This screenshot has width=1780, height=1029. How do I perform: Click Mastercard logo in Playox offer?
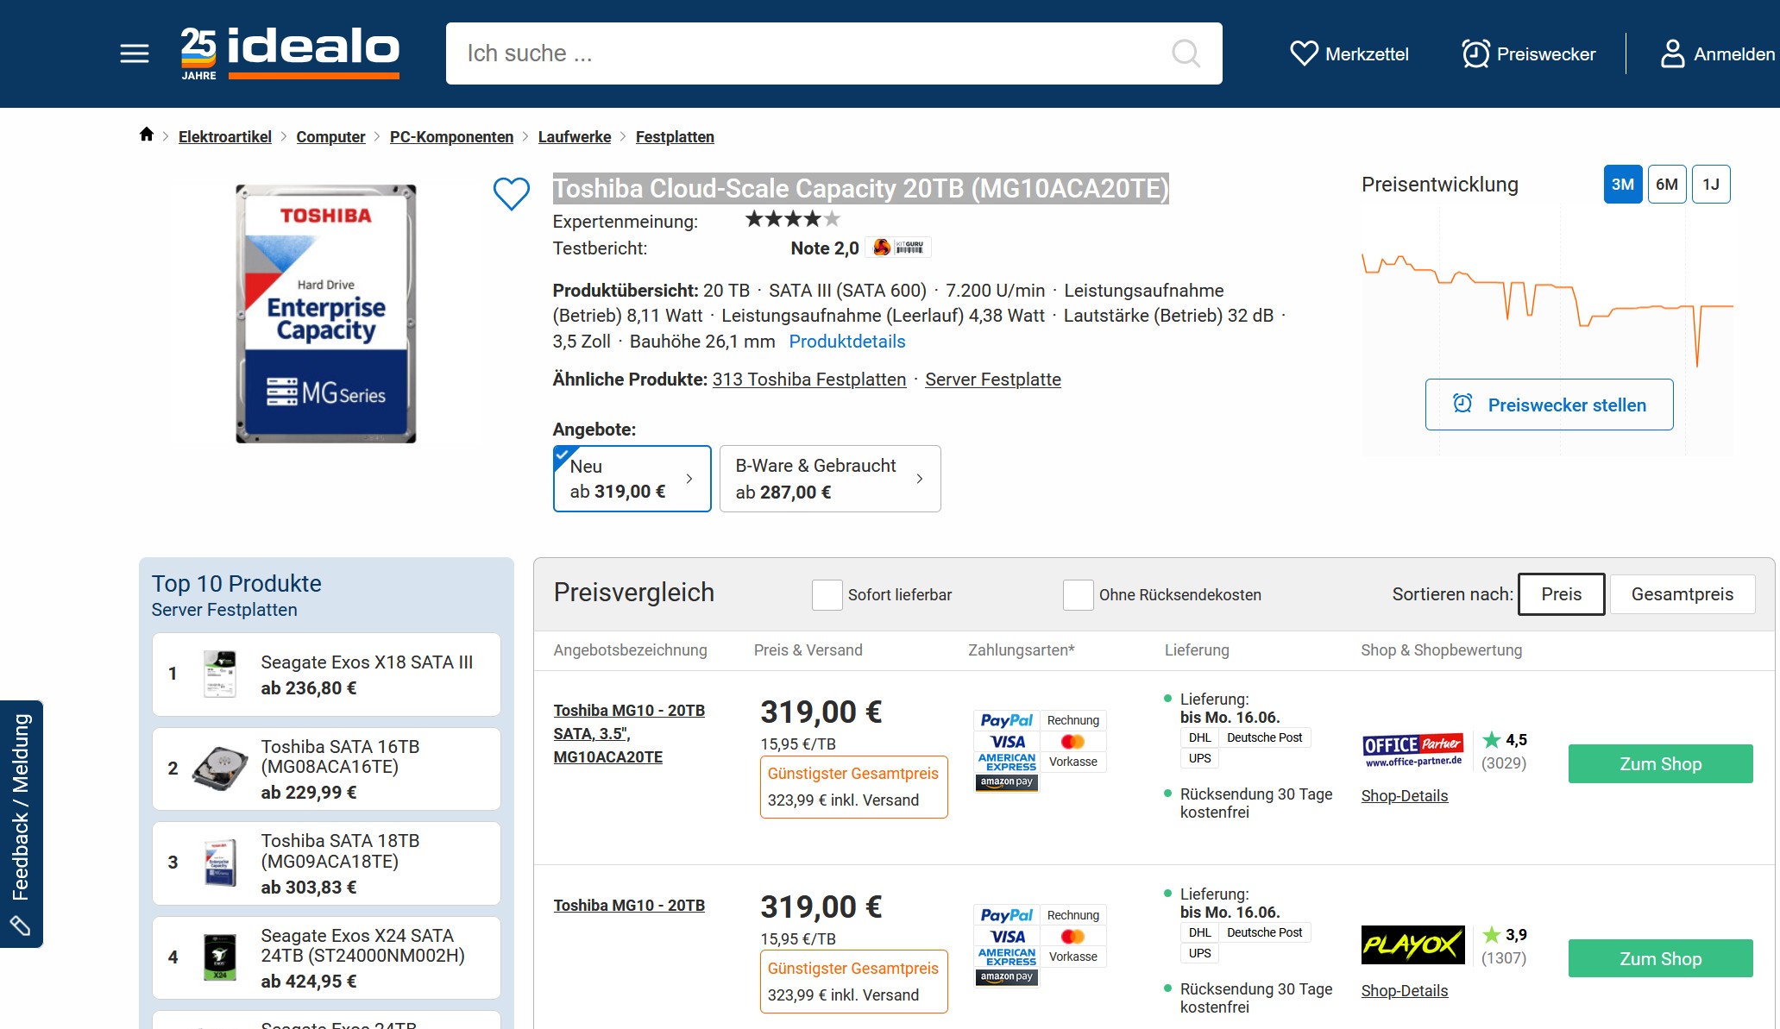click(1072, 937)
